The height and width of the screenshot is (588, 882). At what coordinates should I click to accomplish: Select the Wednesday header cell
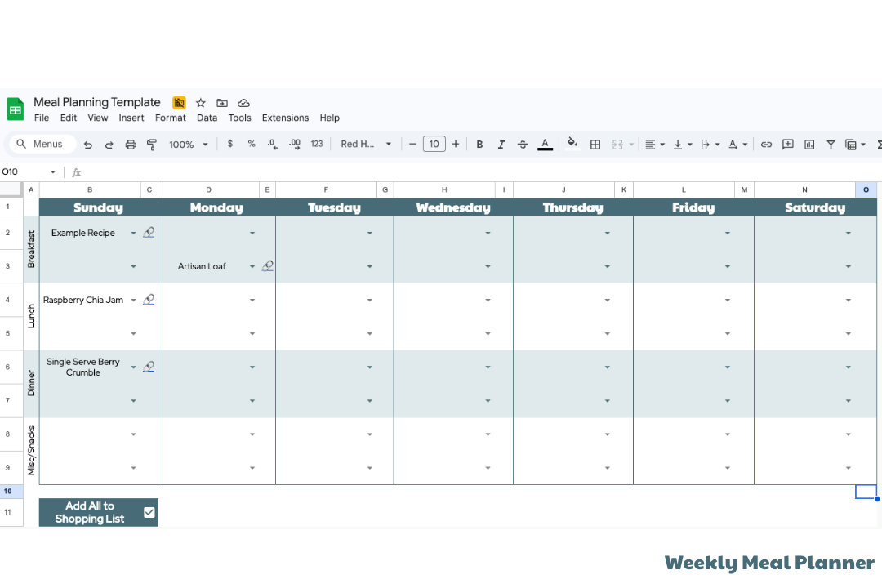(453, 207)
